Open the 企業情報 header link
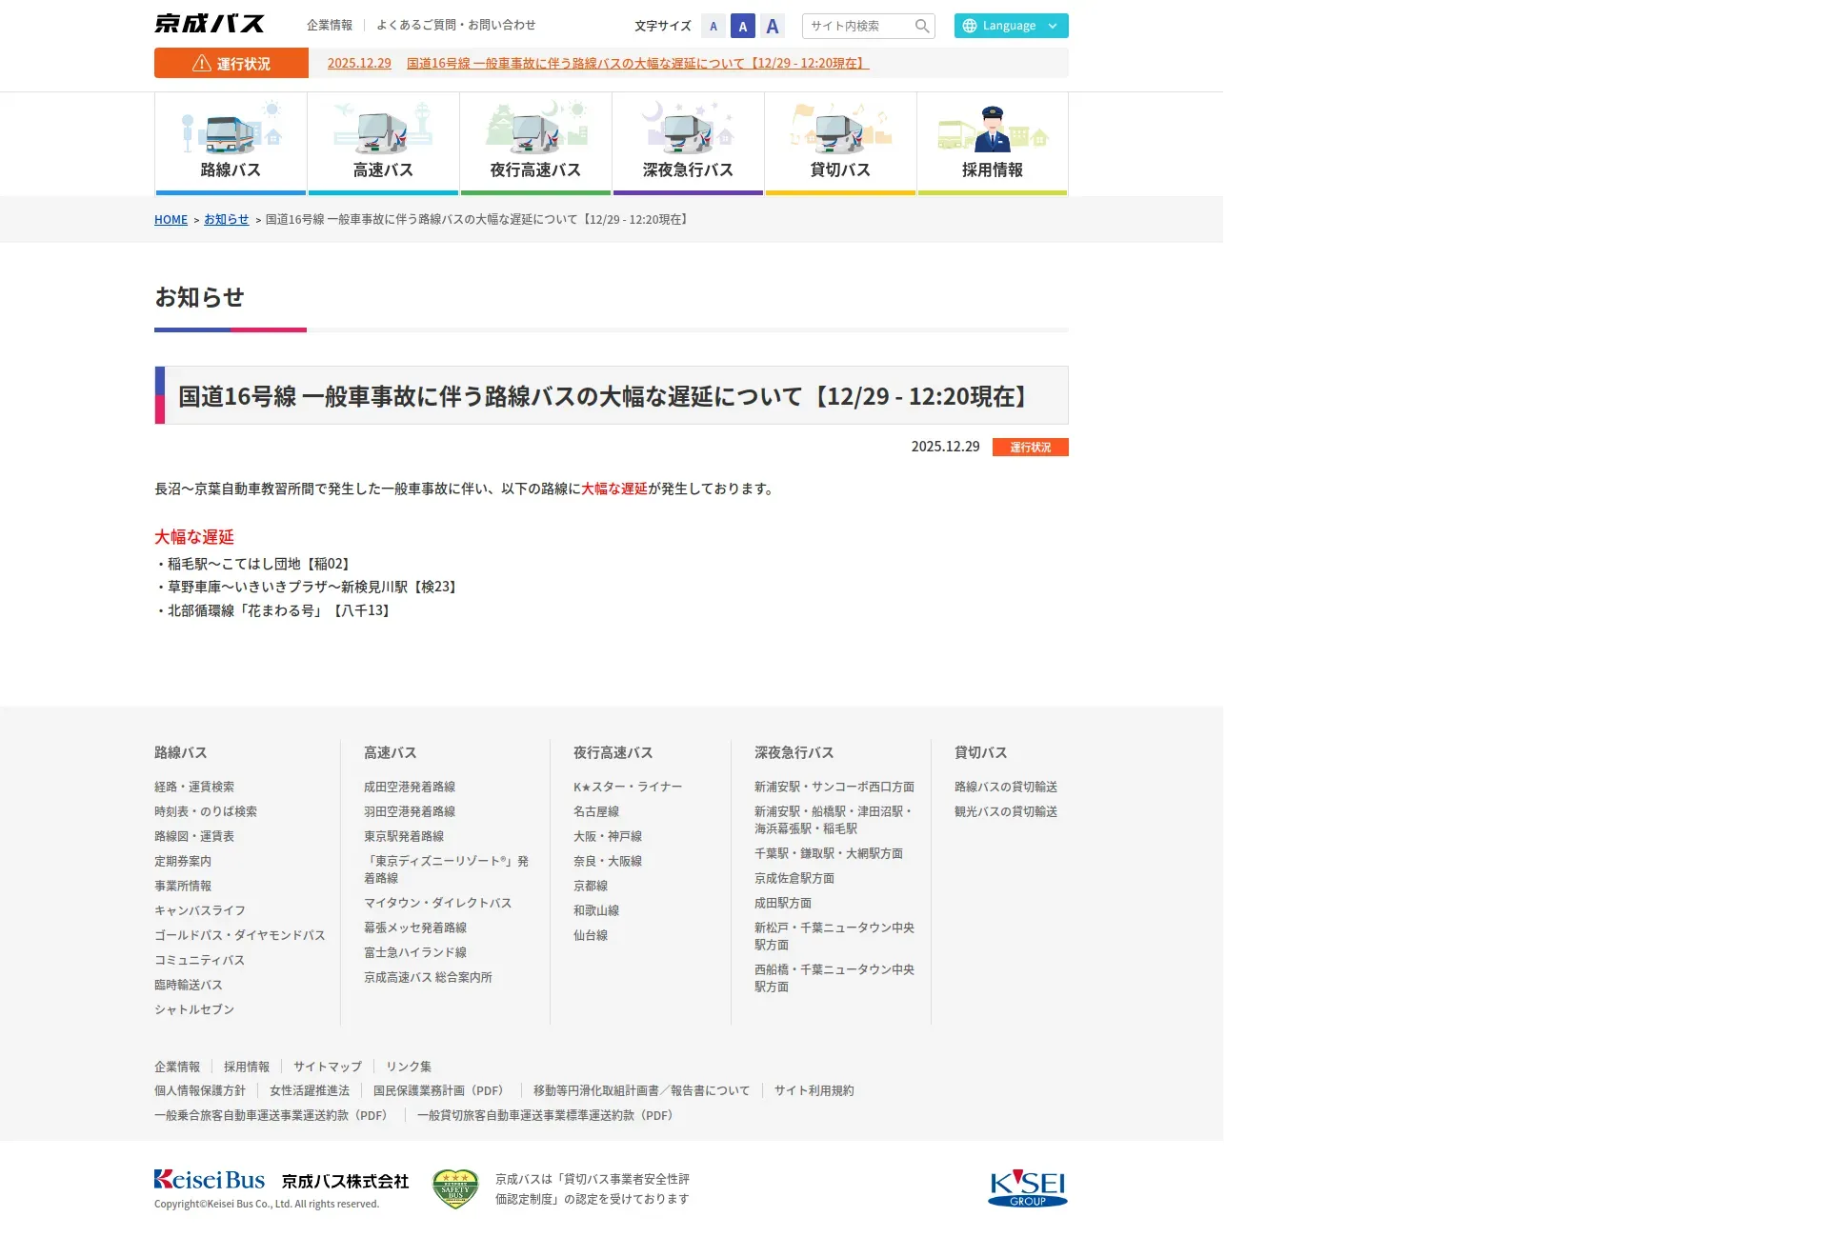The width and height of the screenshot is (1829, 1237). click(330, 25)
